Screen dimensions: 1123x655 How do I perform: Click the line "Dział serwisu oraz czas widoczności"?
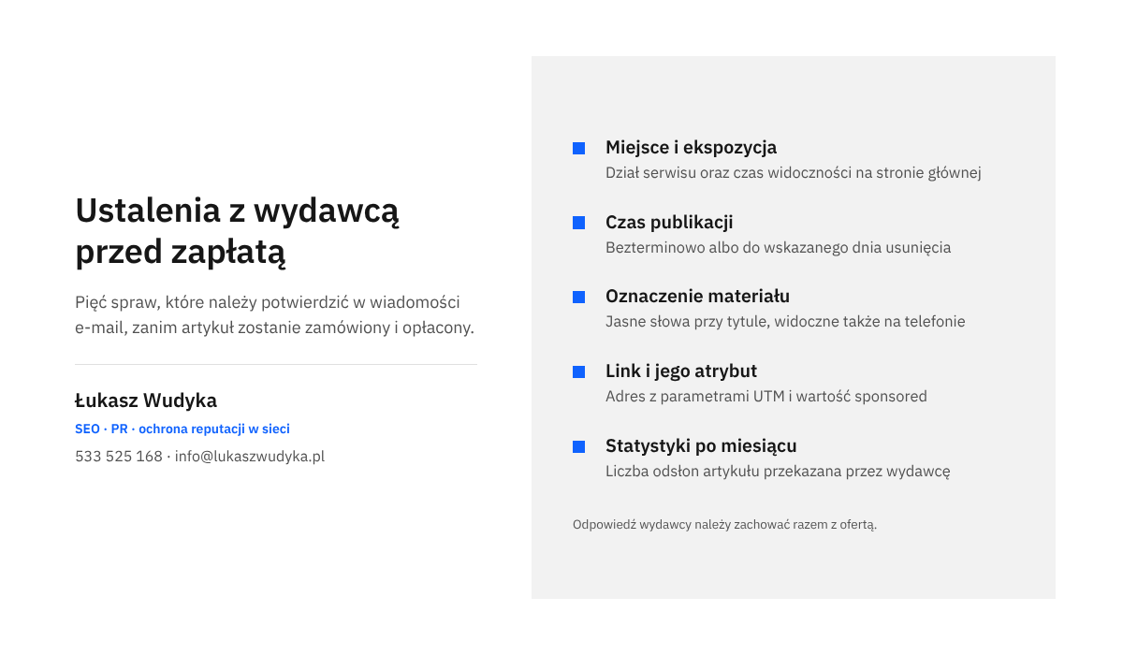793,173
